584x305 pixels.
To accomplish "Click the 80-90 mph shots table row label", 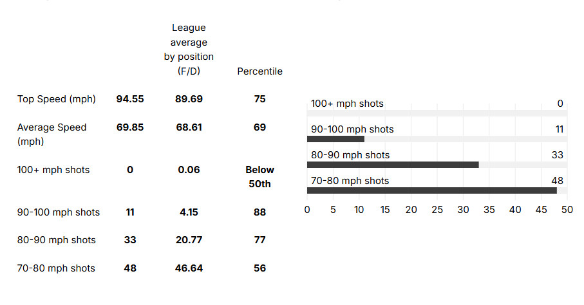I will (56, 240).
